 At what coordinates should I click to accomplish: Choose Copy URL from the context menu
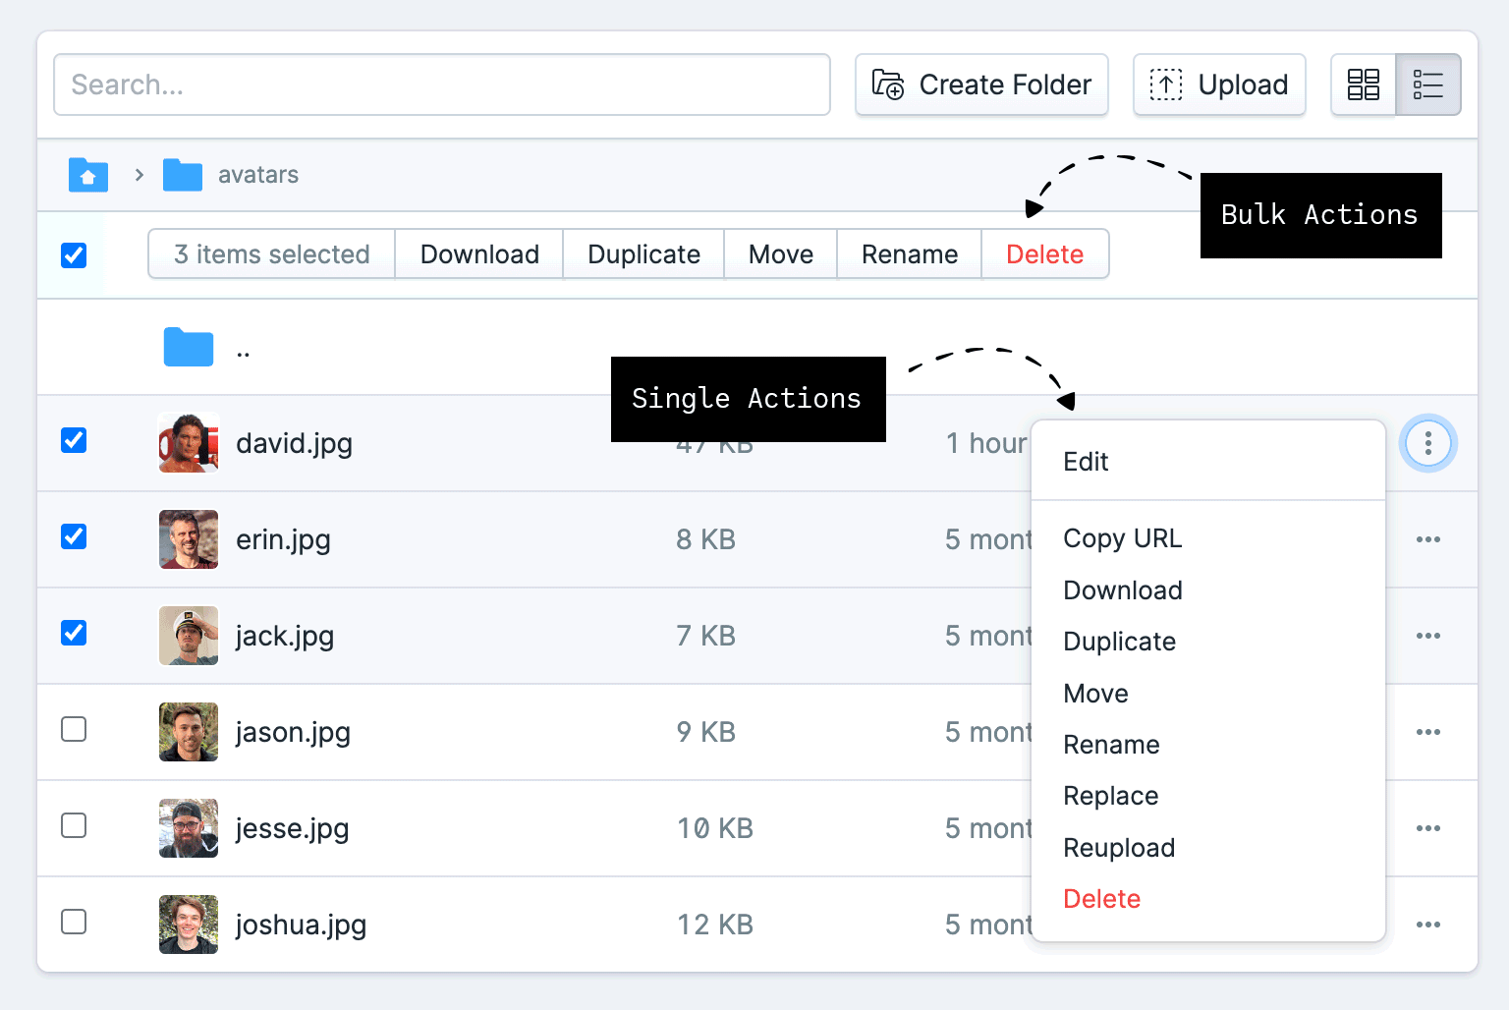pyautogui.click(x=1122, y=538)
